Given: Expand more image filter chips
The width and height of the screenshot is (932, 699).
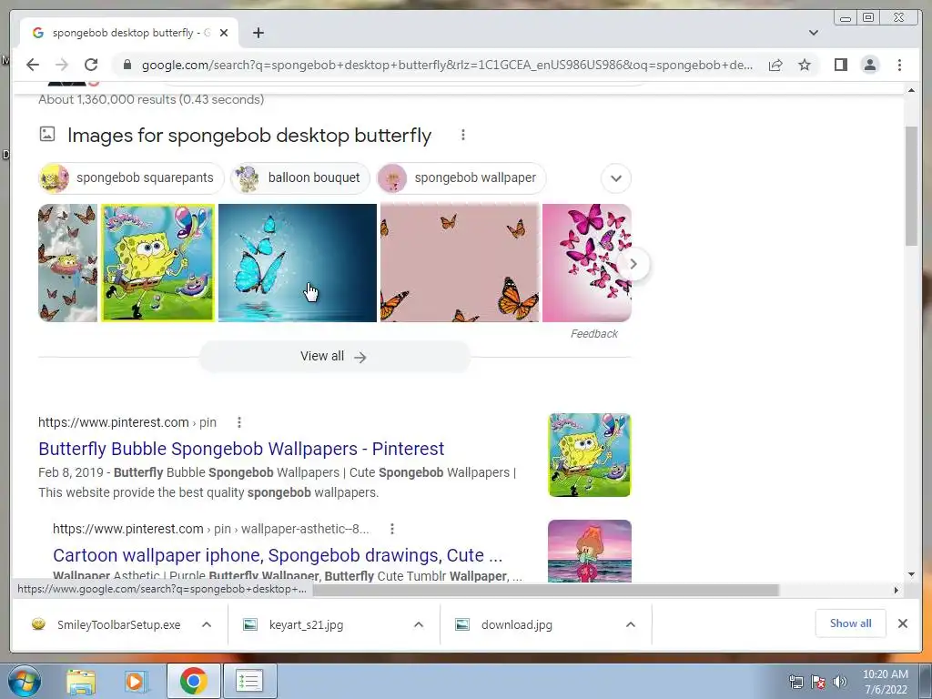Looking at the screenshot, I should click(616, 178).
